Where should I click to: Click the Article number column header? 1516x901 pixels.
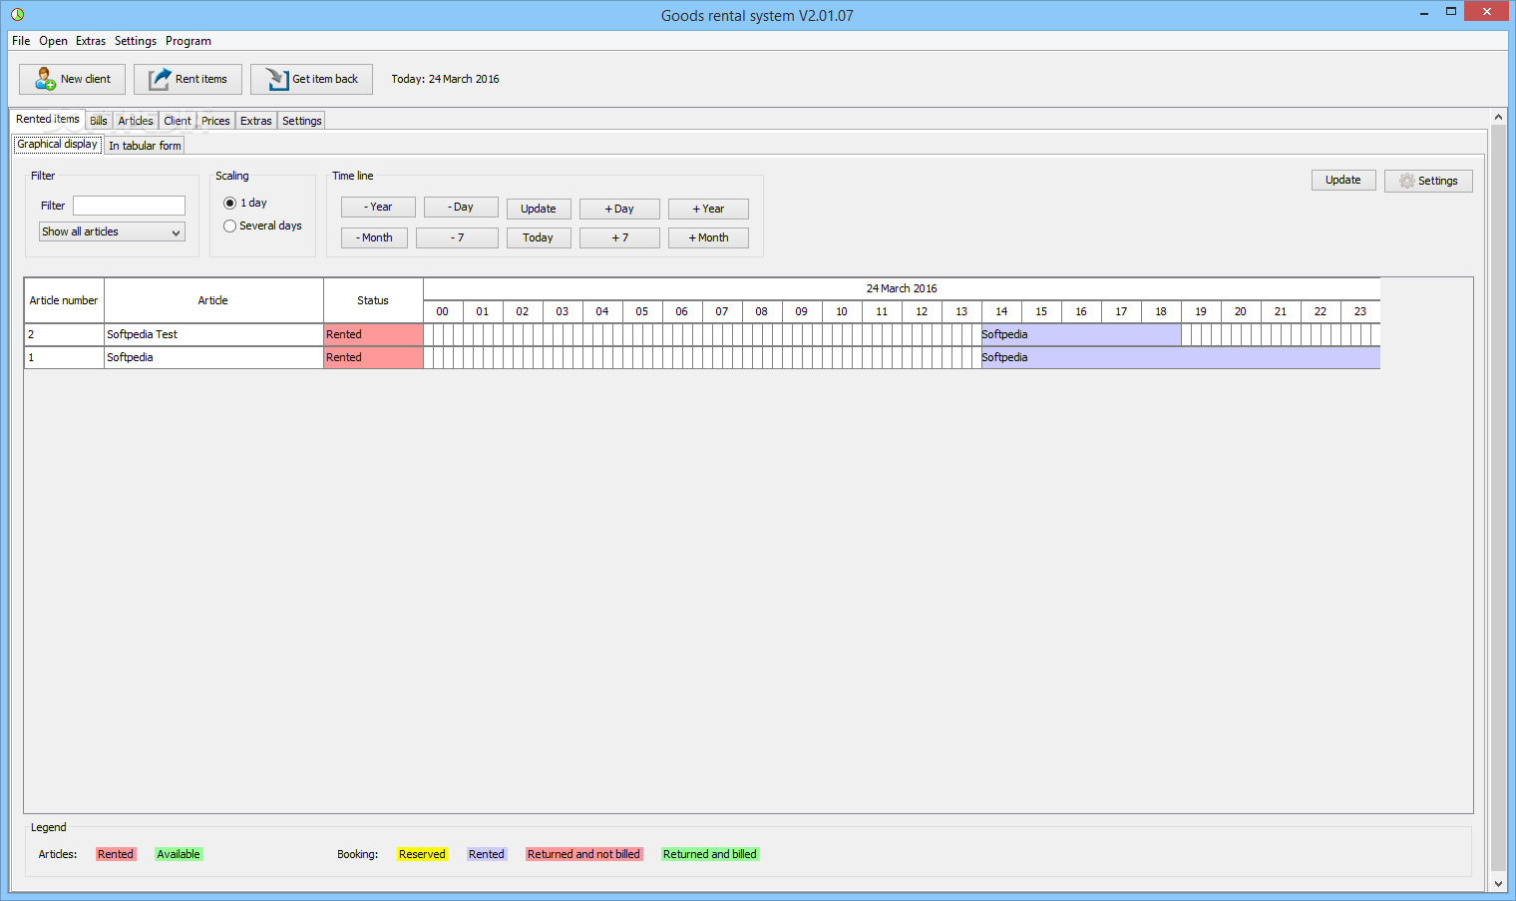pyautogui.click(x=64, y=300)
